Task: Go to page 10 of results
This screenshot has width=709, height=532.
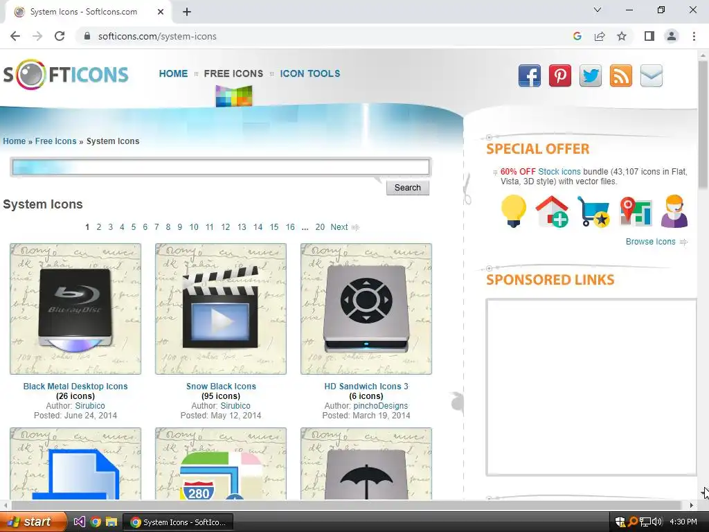Action: click(x=194, y=227)
